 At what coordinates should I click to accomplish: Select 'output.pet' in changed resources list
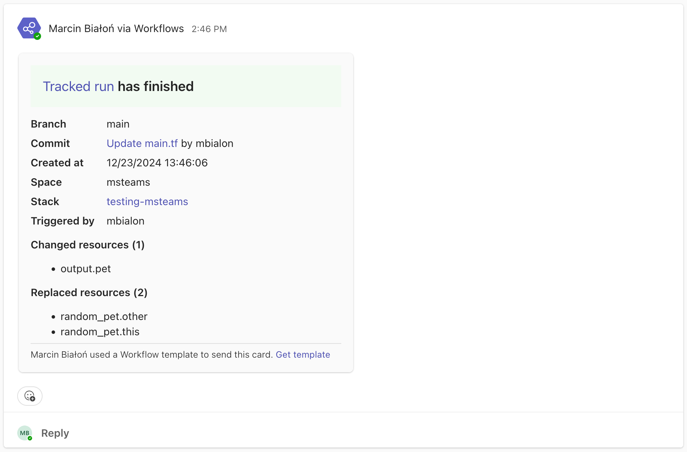tap(86, 269)
